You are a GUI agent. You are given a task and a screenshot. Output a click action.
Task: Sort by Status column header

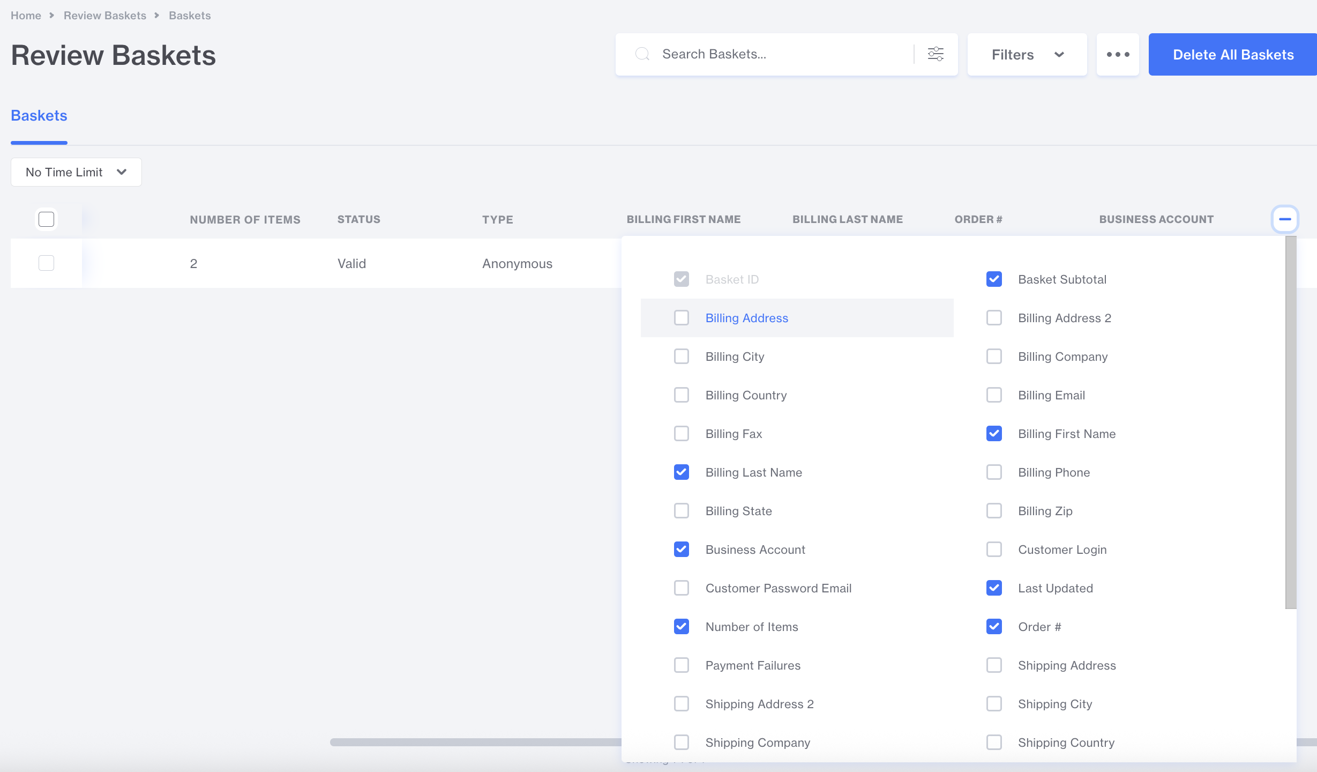359,219
